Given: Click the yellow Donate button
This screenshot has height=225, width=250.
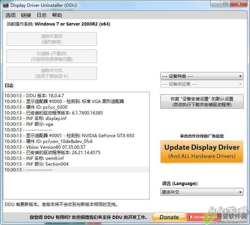Looking at the screenshot, I should (x=169, y=217).
